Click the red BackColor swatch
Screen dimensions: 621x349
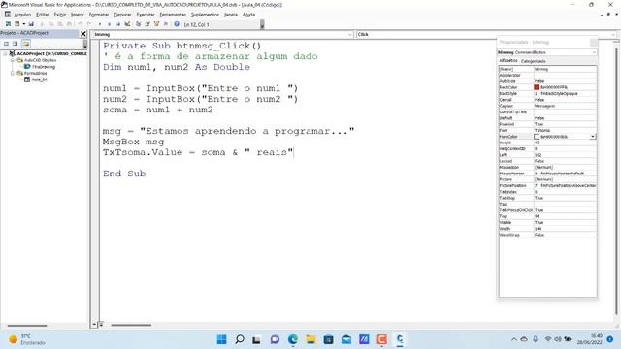(537, 87)
